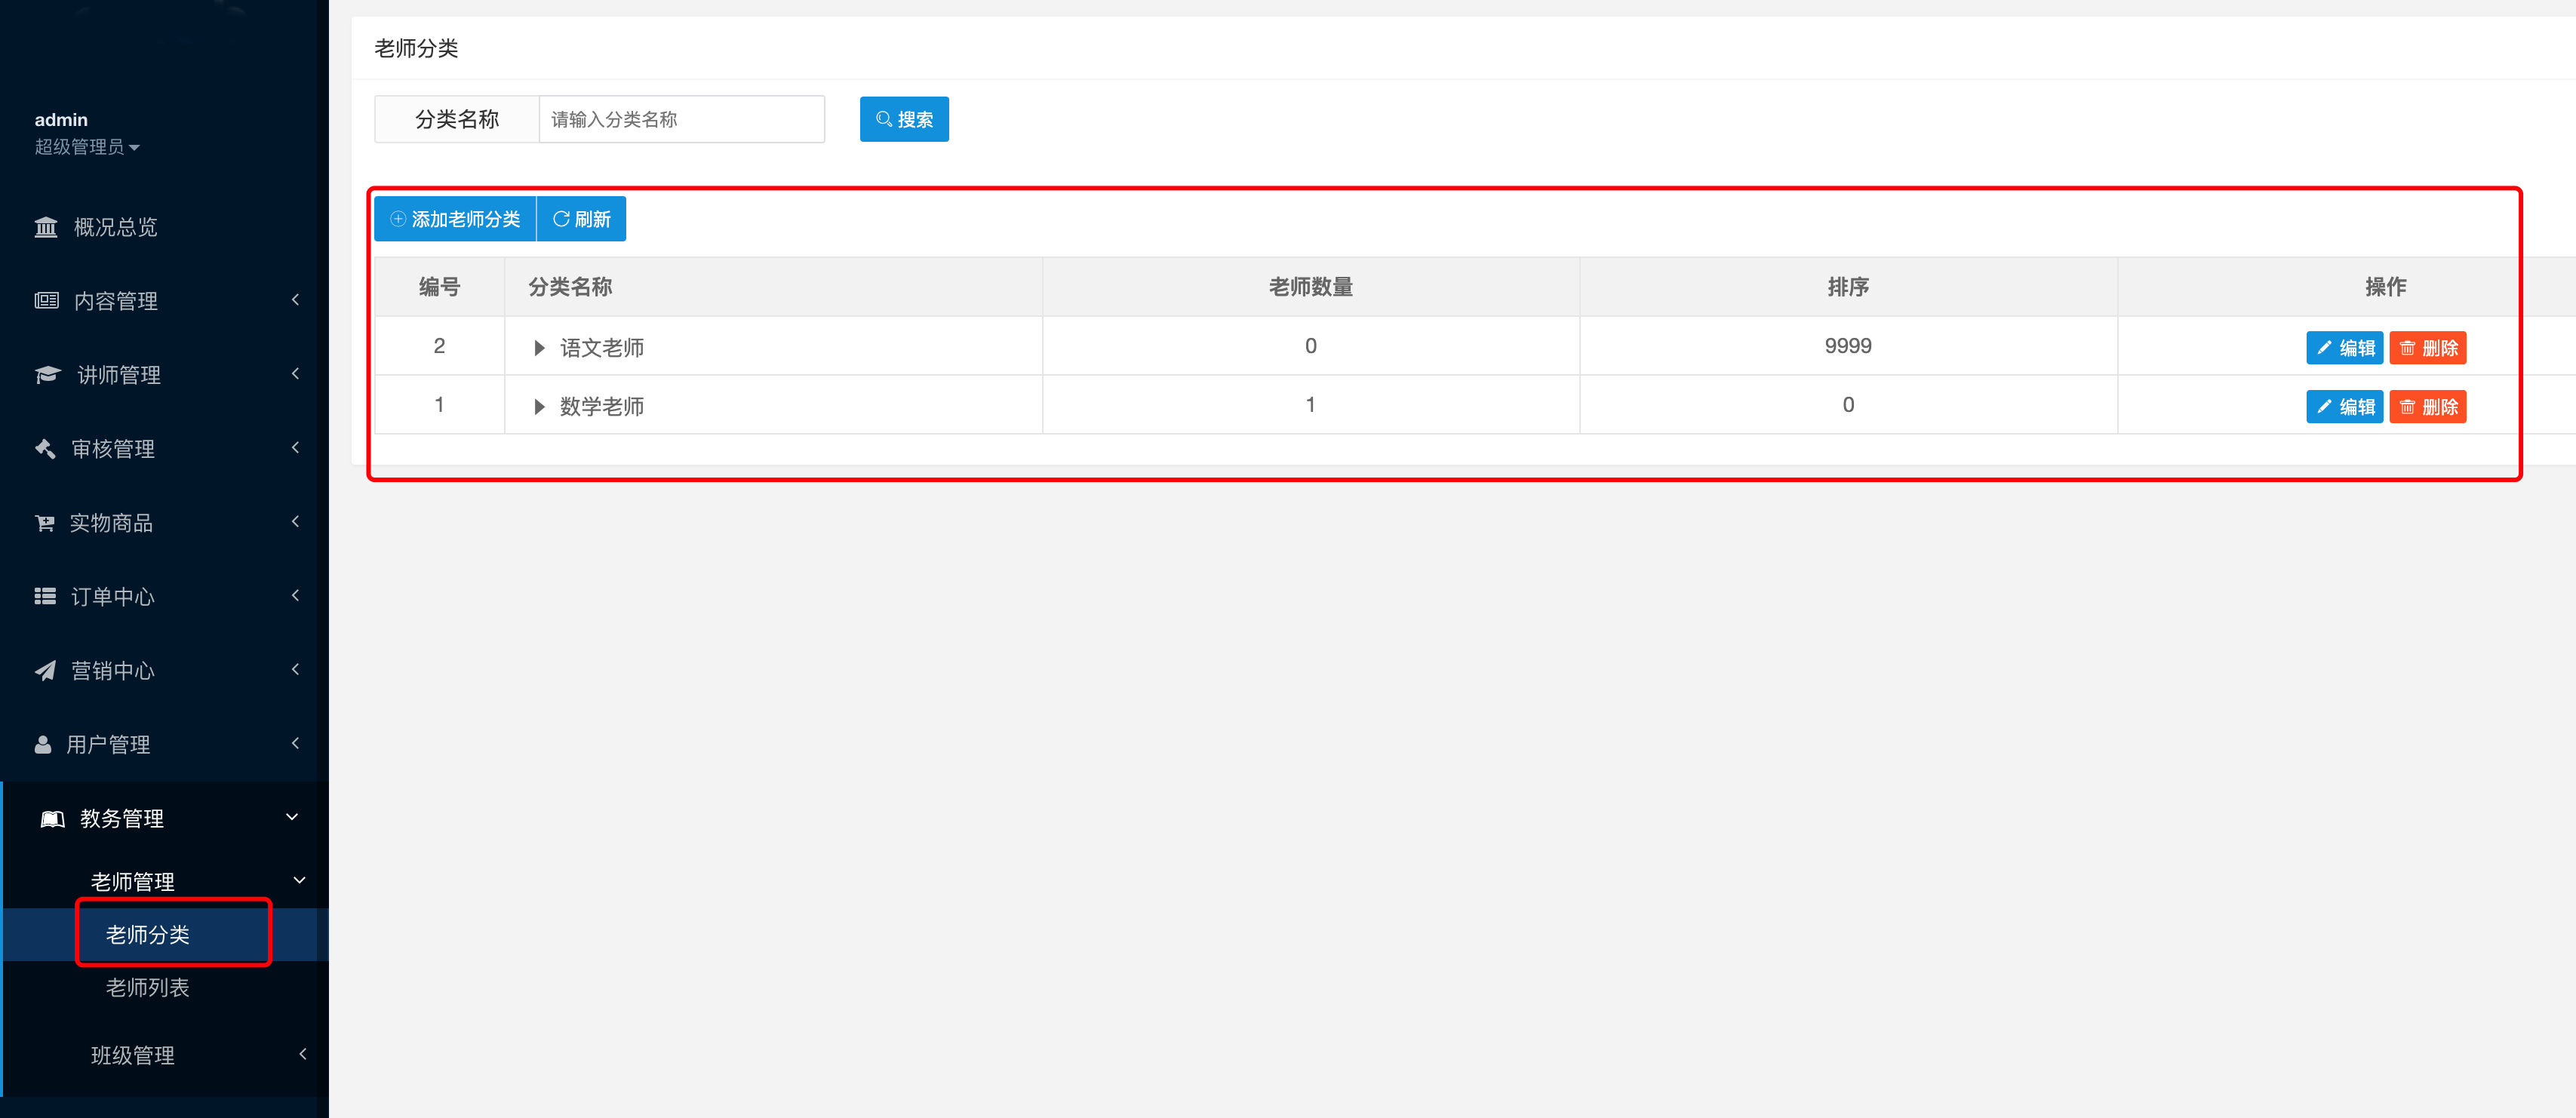Click the 内容管理 newspaper icon
2576x1118 pixels.
47,300
